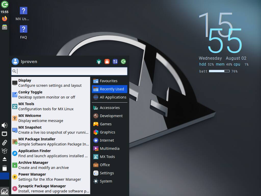
Task: Open the Multimedia category
Action: pos(110,149)
